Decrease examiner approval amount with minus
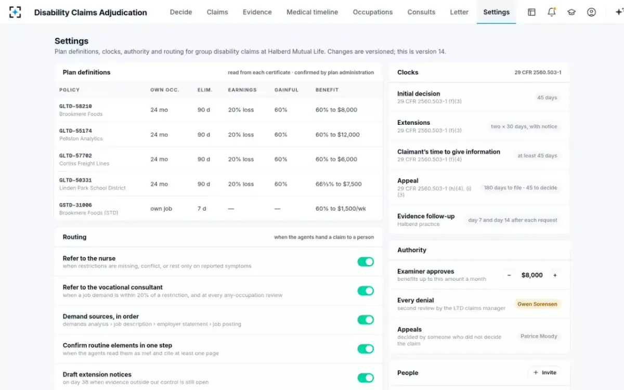 509,275
